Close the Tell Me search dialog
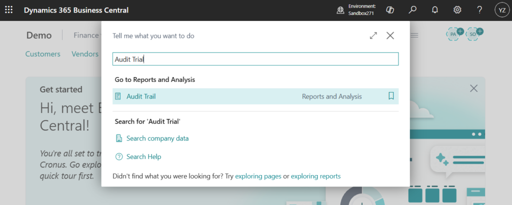 click(390, 35)
